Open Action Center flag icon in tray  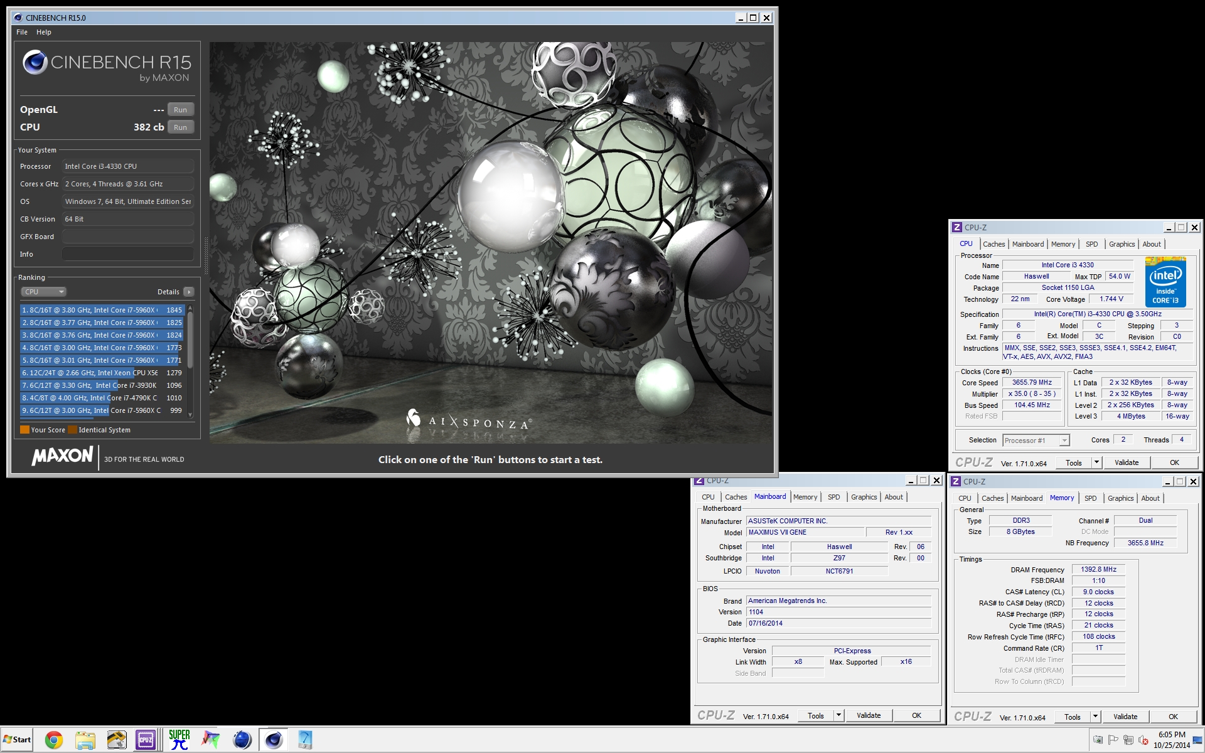1113,740
